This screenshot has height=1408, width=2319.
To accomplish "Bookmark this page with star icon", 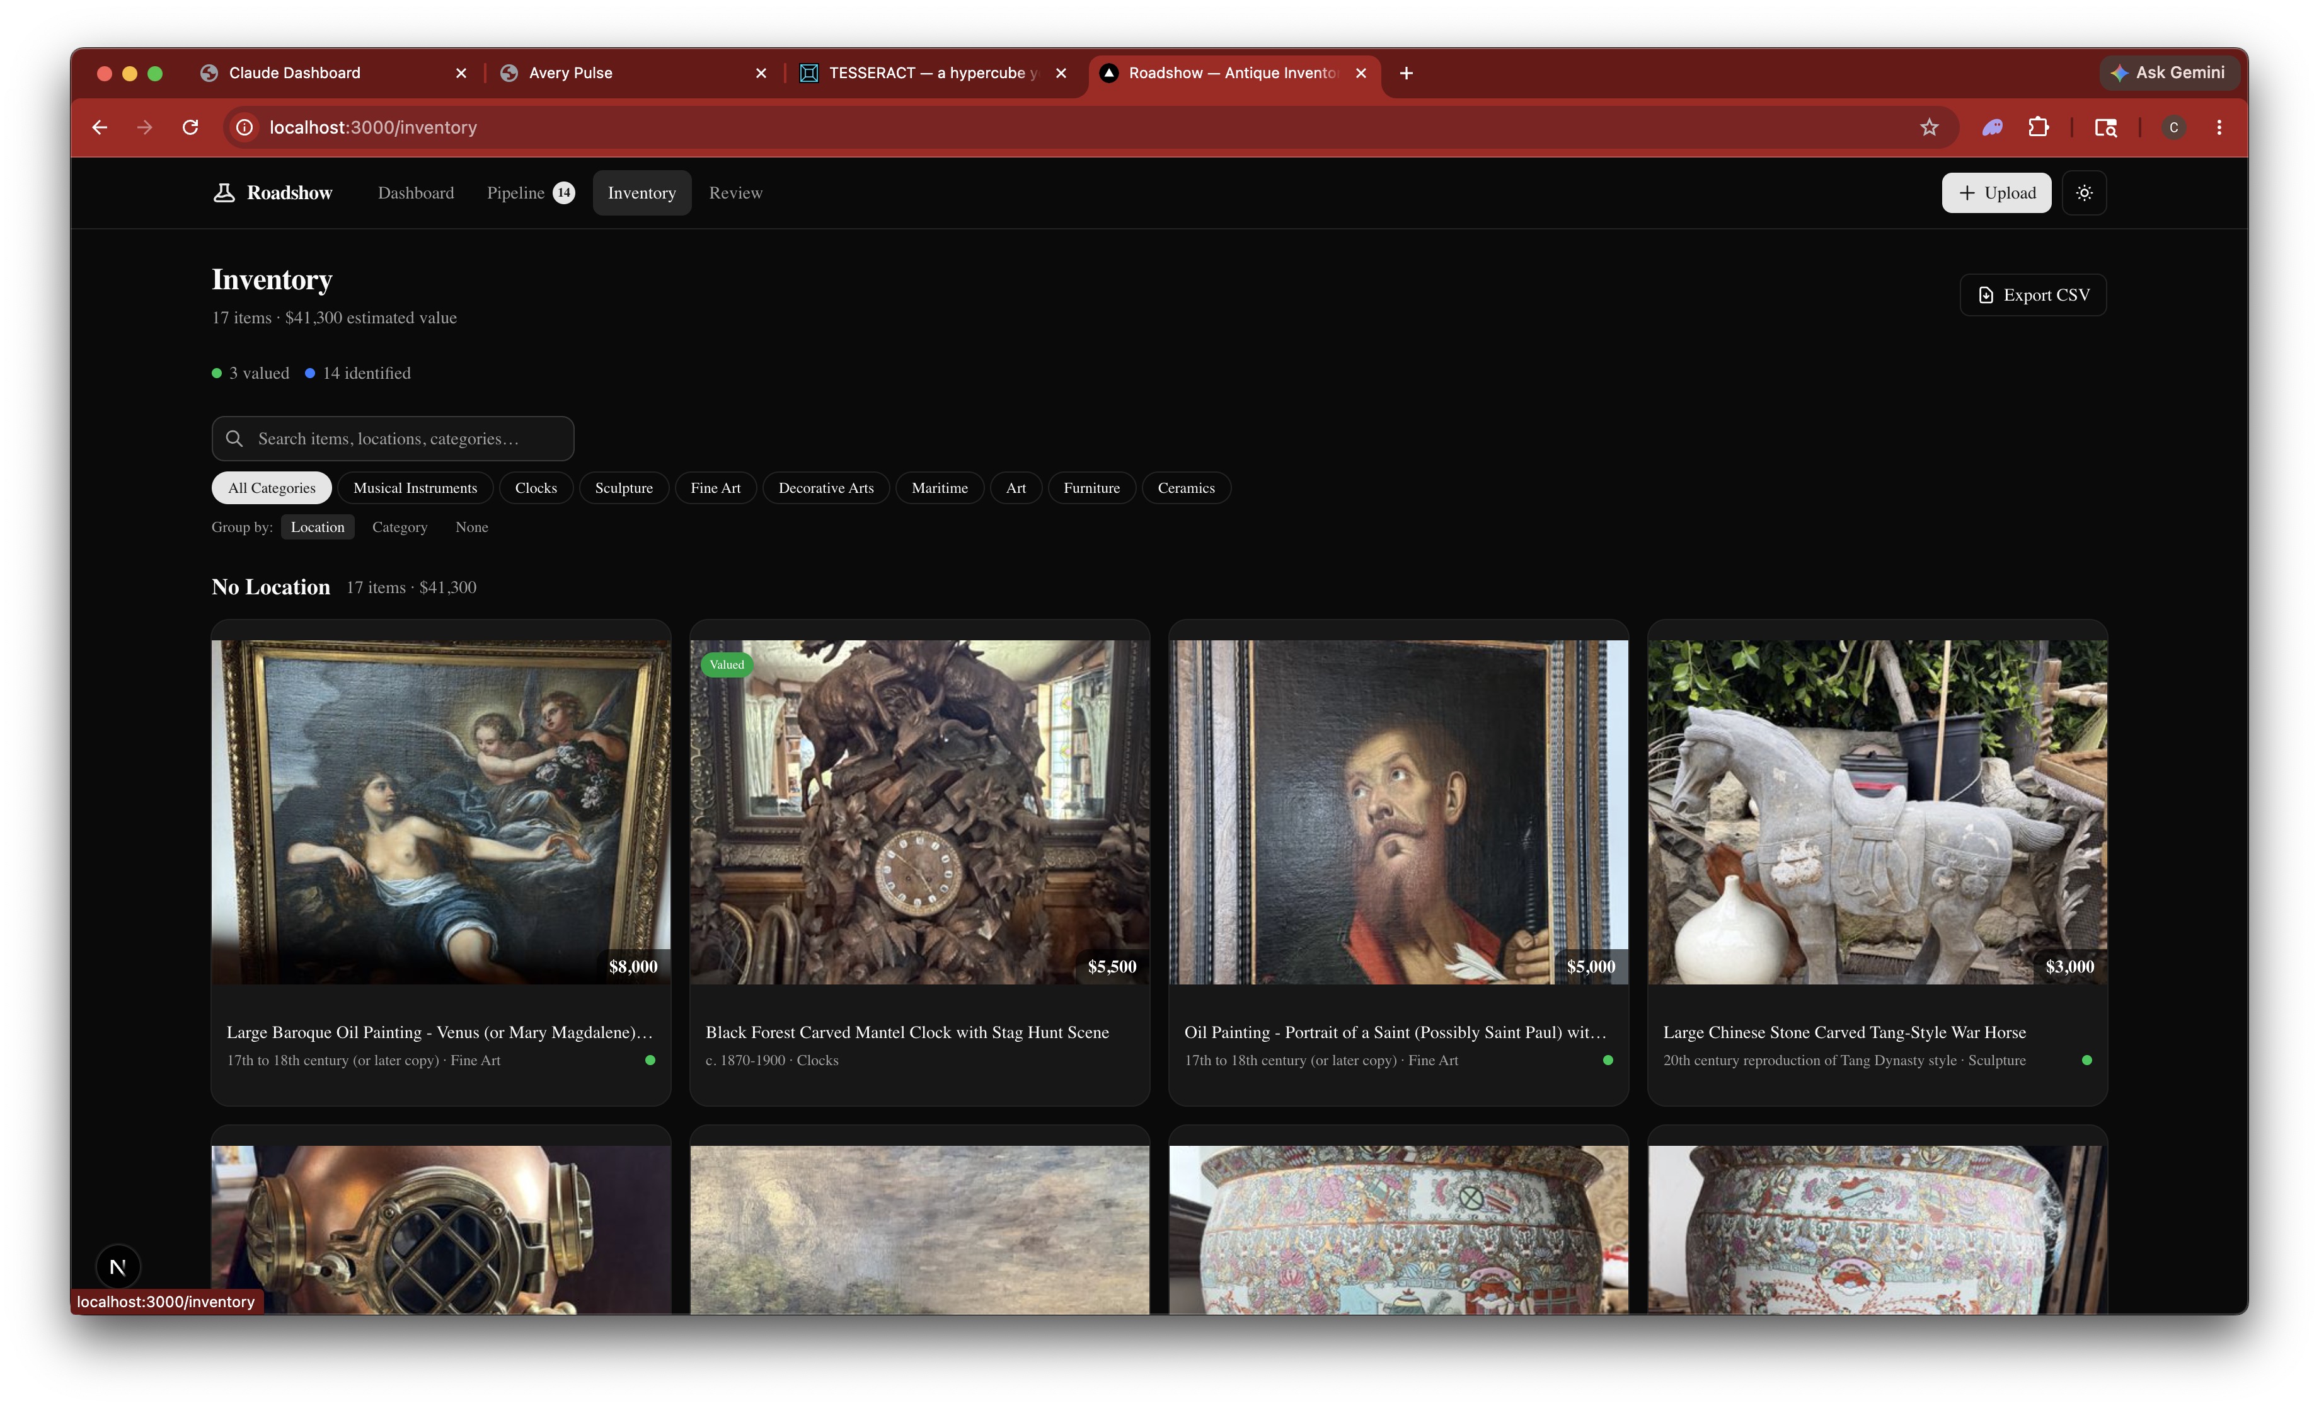I will (1930, 127).
